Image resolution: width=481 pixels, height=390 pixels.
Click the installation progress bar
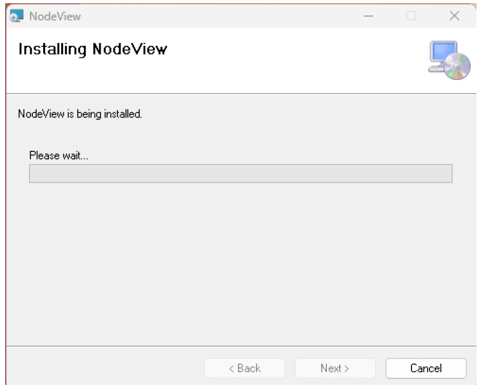(x=240, y=173)
